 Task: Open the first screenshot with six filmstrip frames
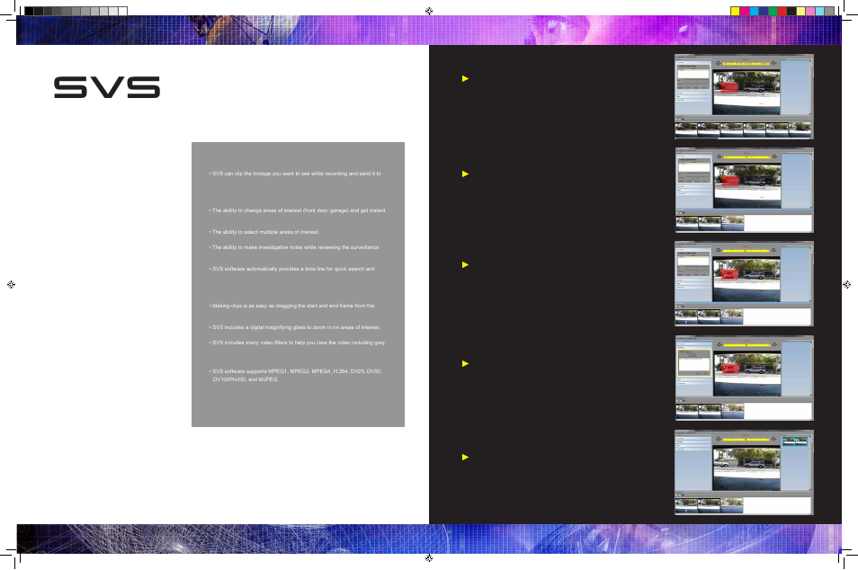(744, 96)
